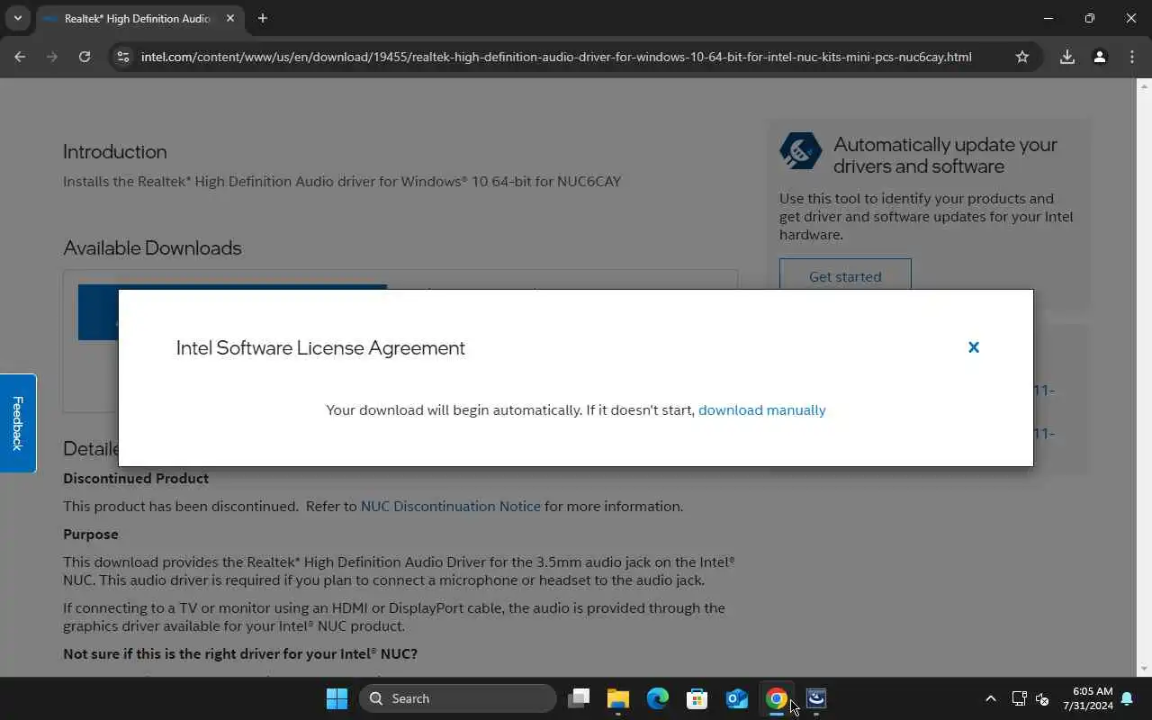The width and height of the screenshot is (1152, 720).
Task: Reload the page
Action: 85,57
